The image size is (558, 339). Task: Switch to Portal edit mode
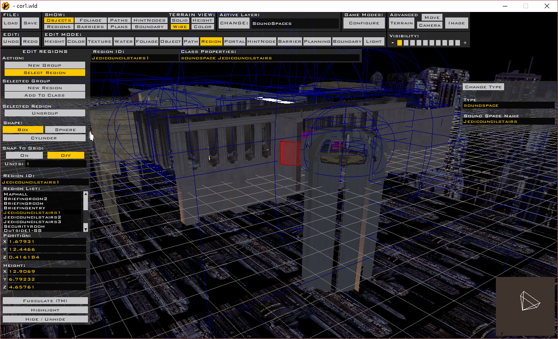(234, 41)
